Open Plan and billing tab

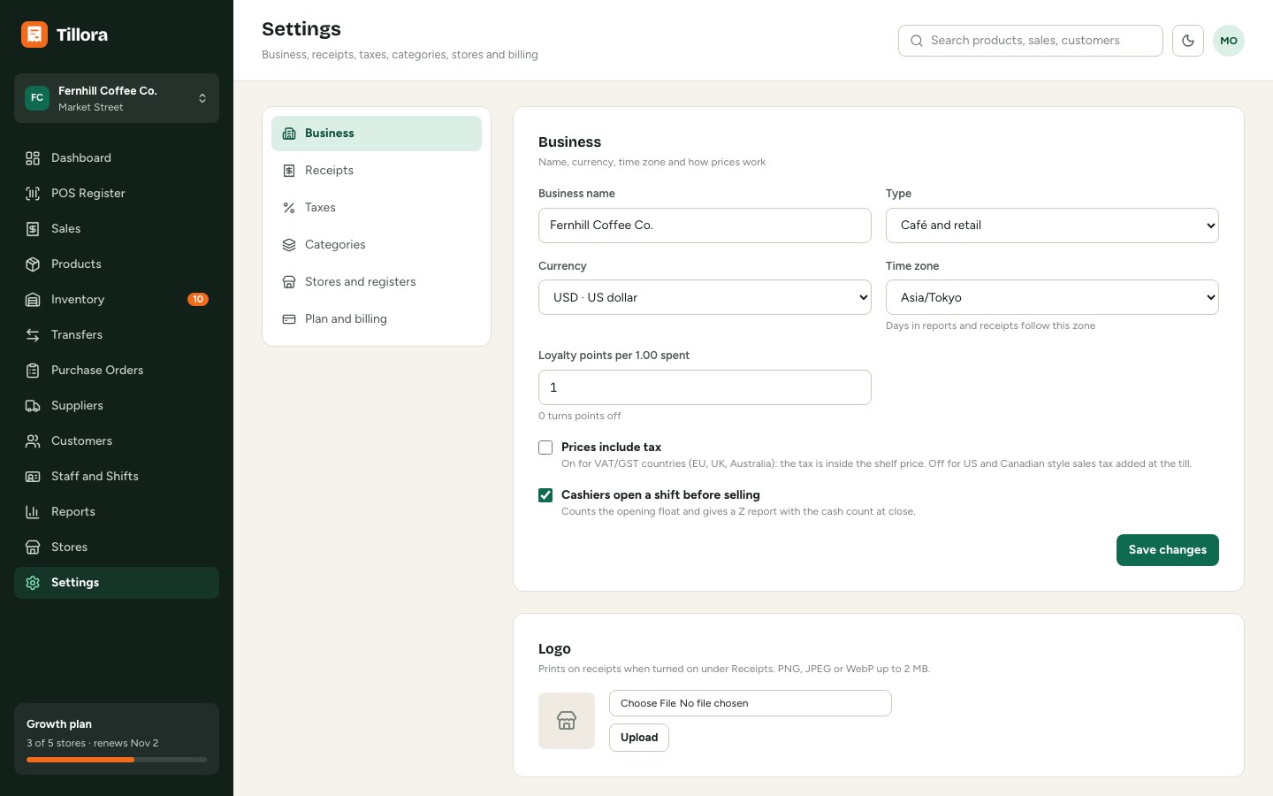coord(377,319)
